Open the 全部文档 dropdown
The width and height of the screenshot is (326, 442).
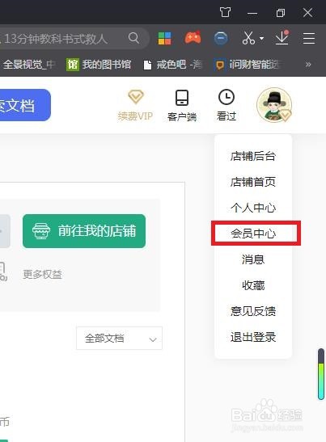119,339
